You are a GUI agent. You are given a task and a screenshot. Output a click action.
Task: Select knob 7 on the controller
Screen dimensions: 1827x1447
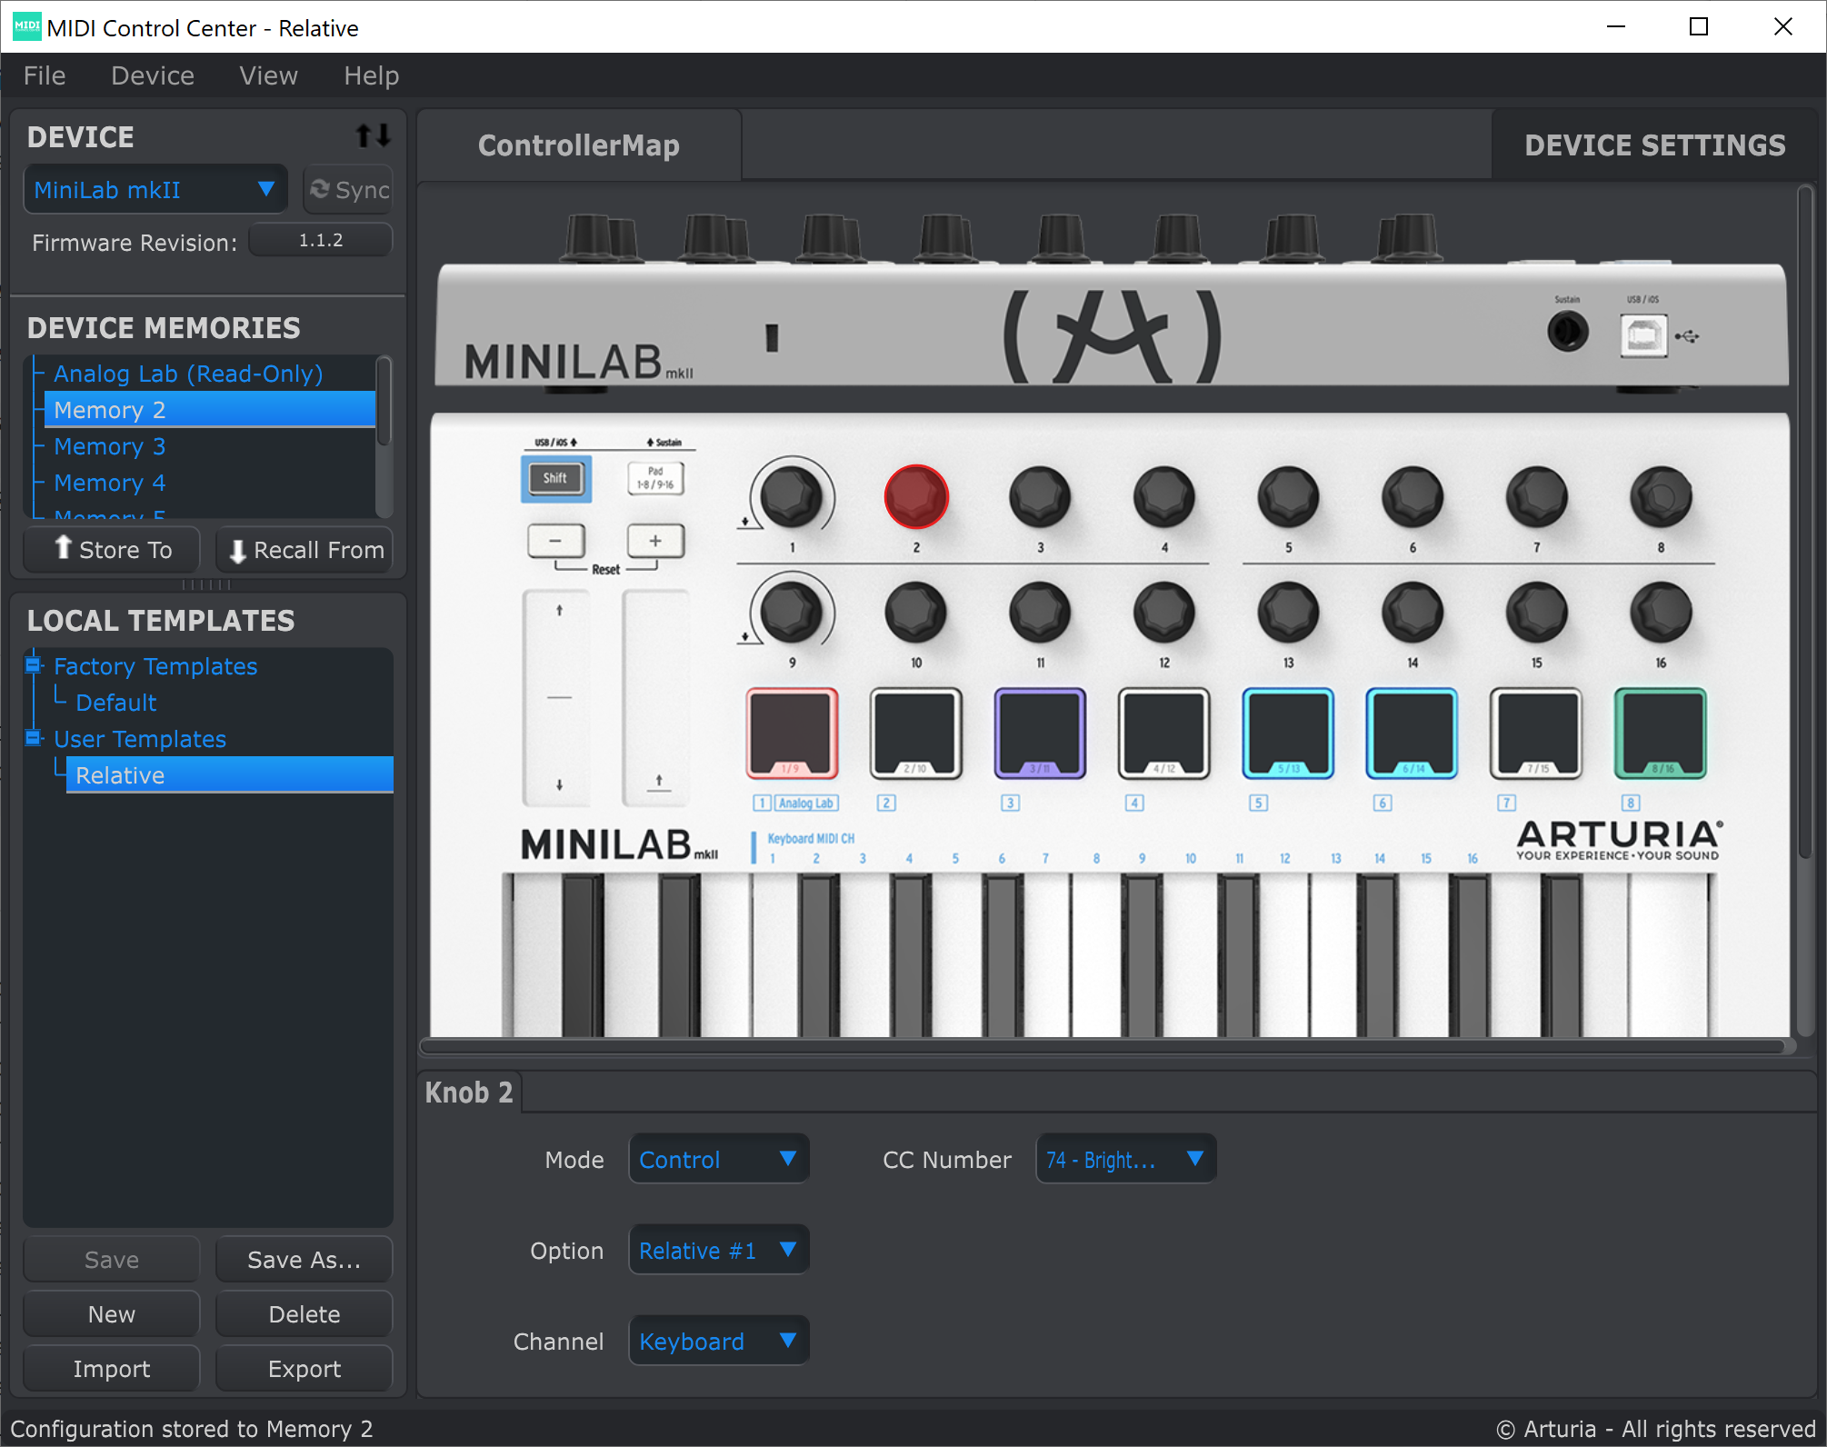pos(1536,496)
